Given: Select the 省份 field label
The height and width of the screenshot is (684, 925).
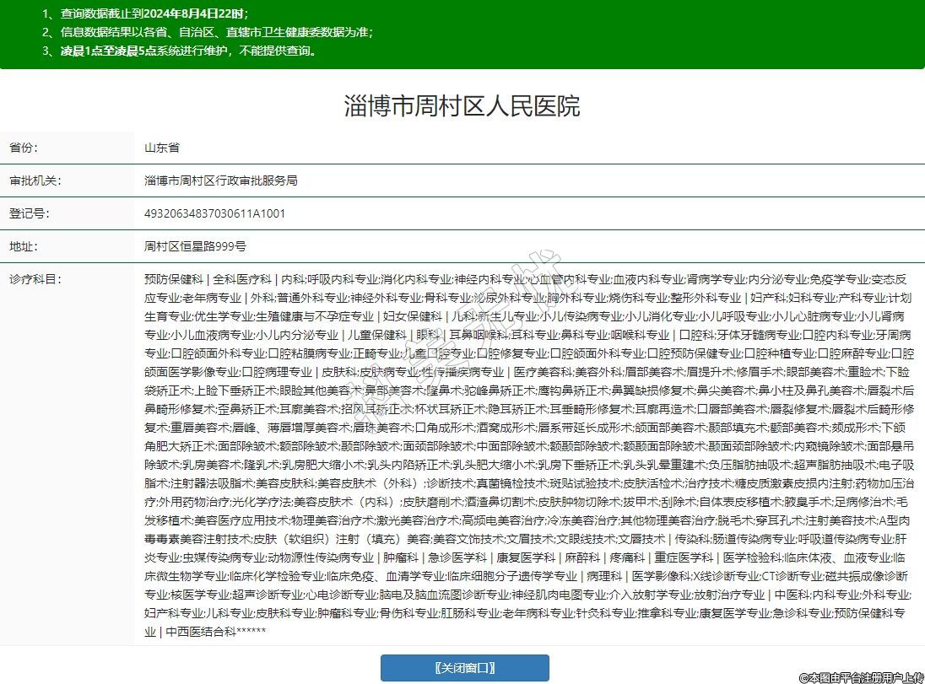Looking at the screenshot, I should (24, 148).
